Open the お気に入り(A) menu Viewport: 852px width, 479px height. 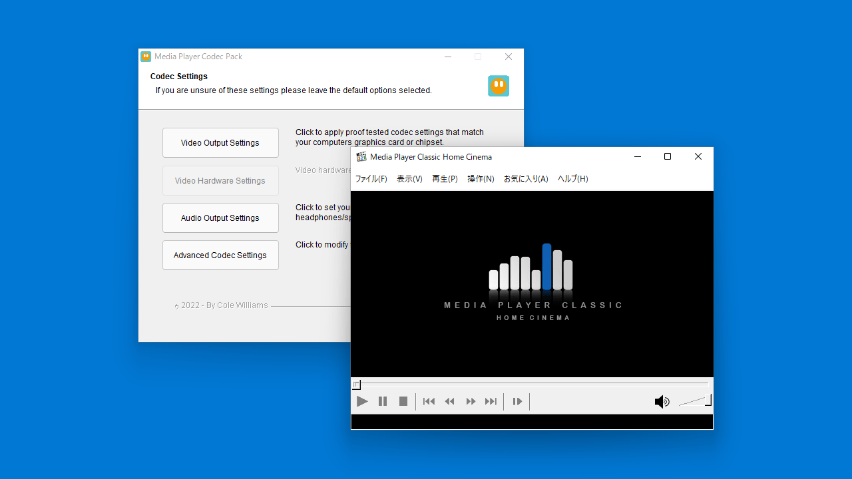pyautogui.click(x=526, y=179)
